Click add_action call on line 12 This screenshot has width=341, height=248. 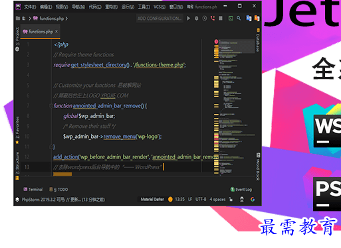pos(66,157)
